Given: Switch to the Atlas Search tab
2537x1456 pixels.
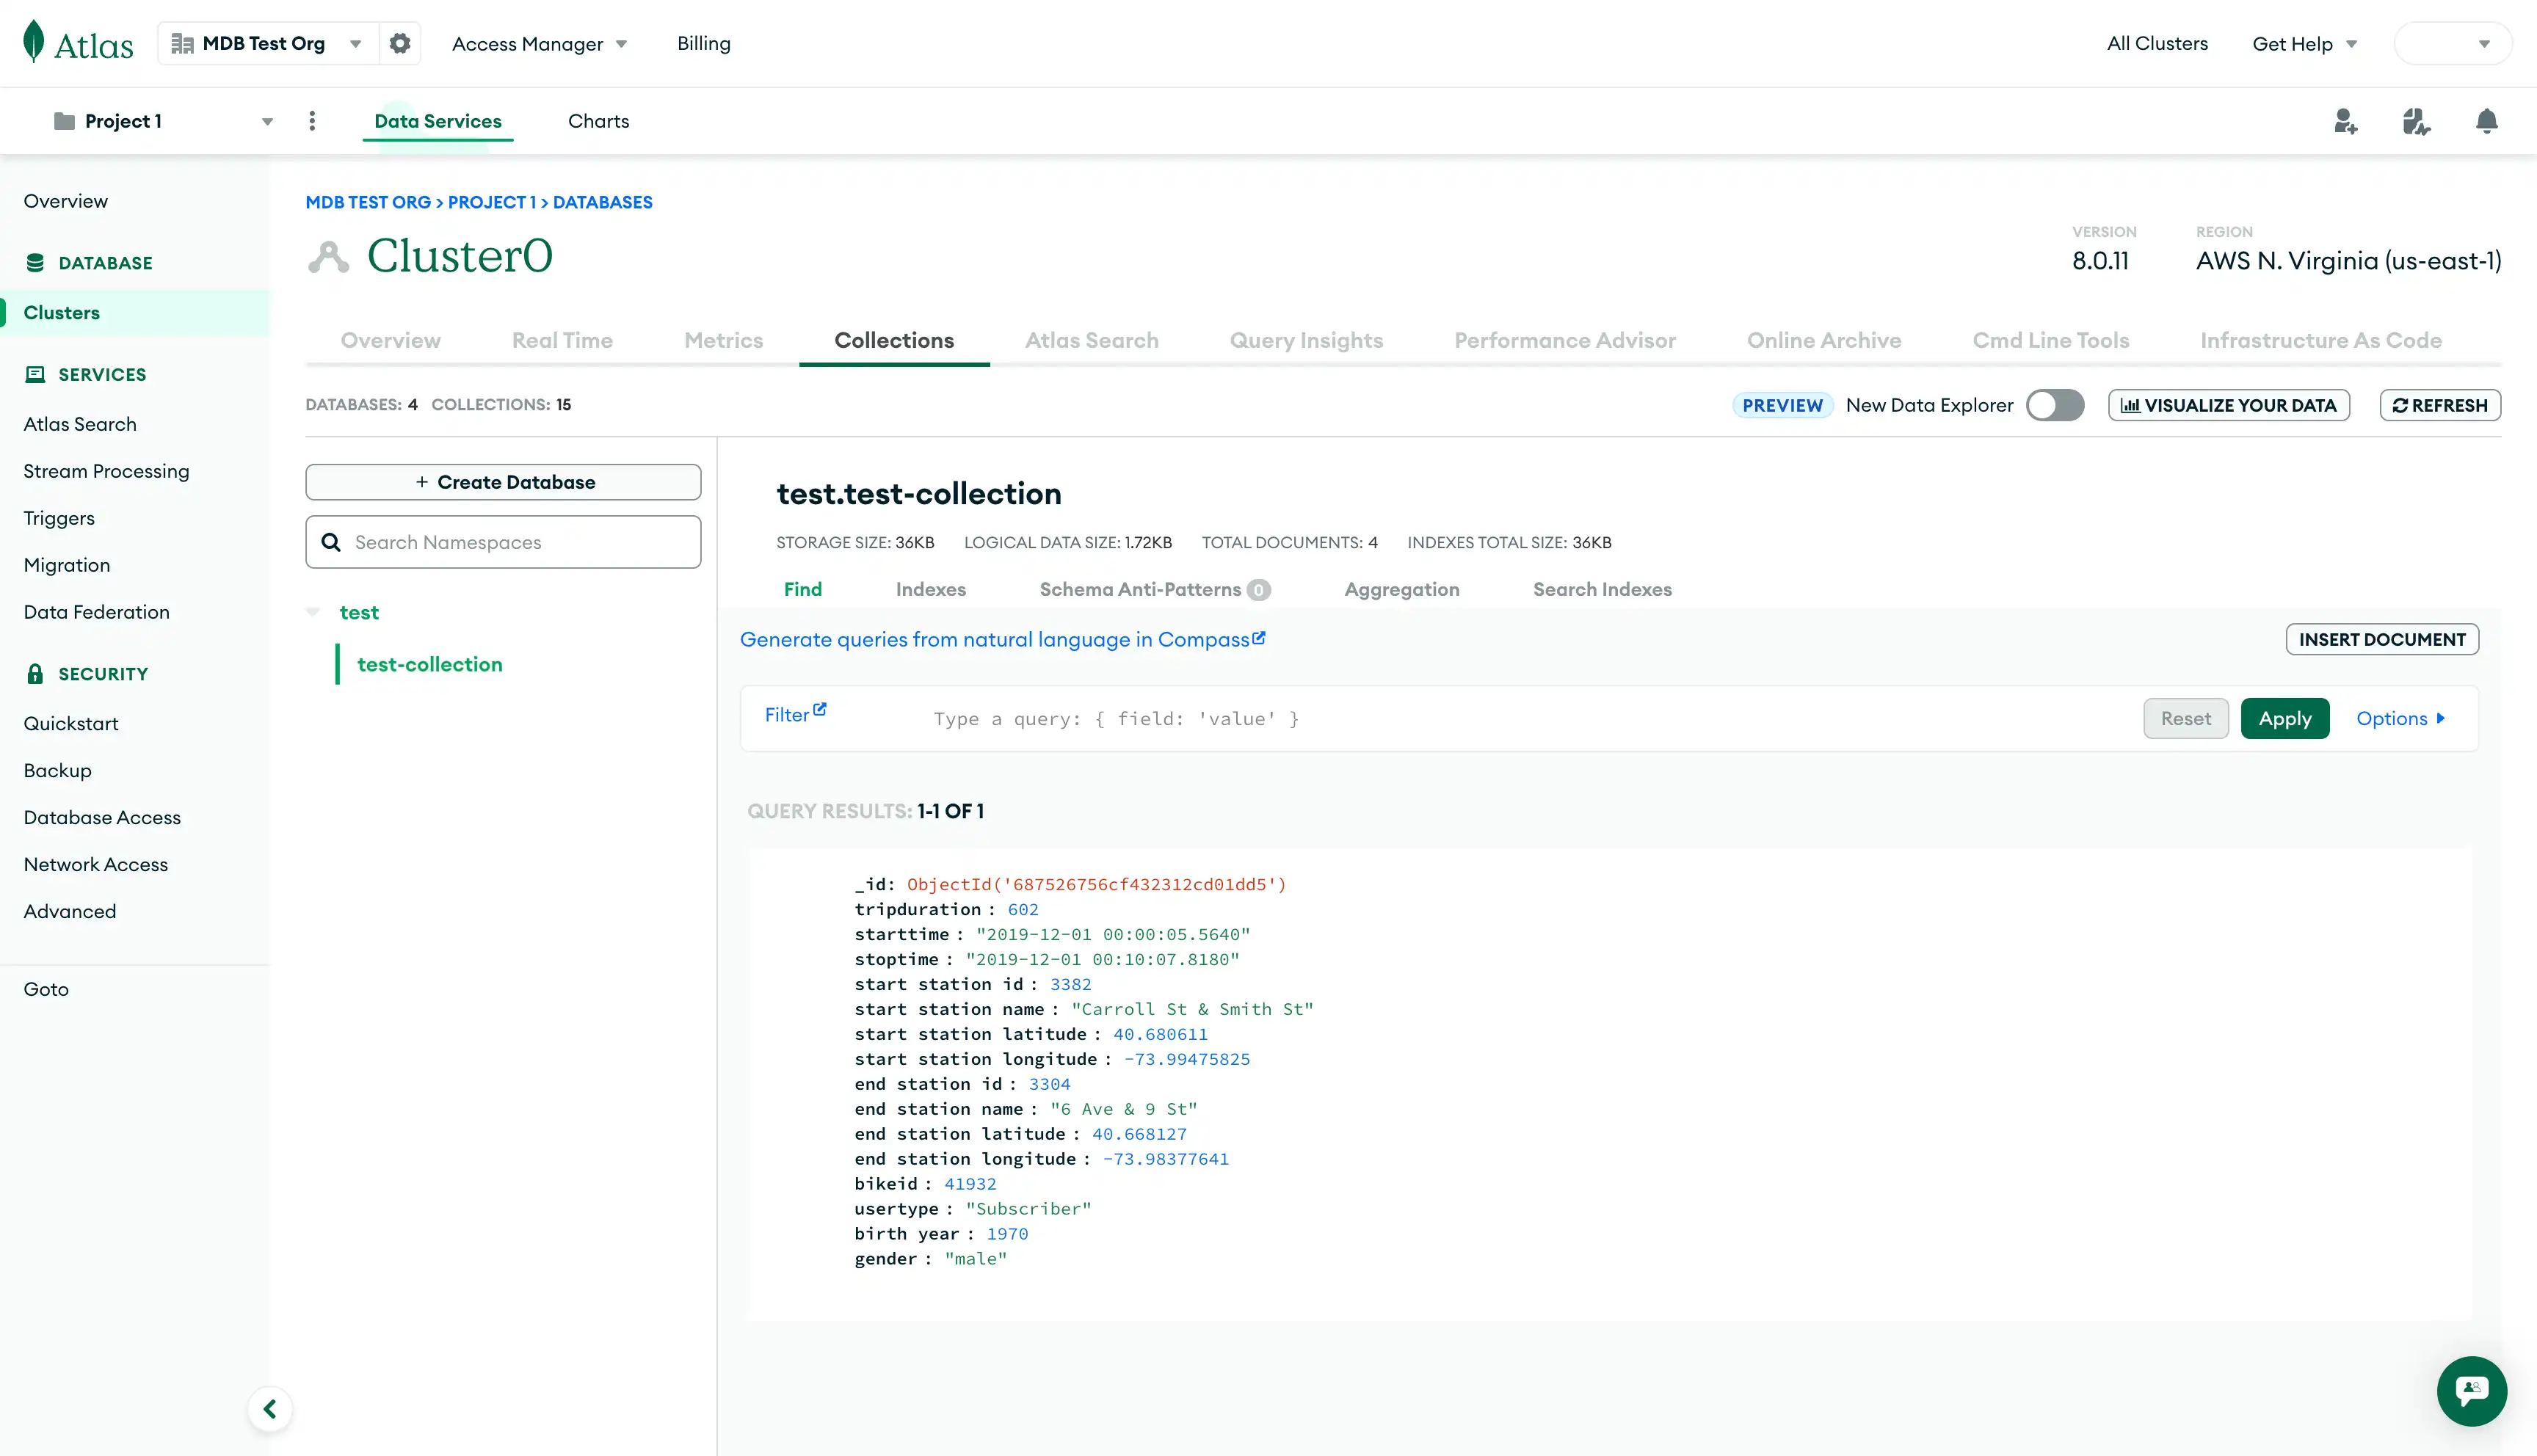Looking at the screenshot, I should point(1091,340).
